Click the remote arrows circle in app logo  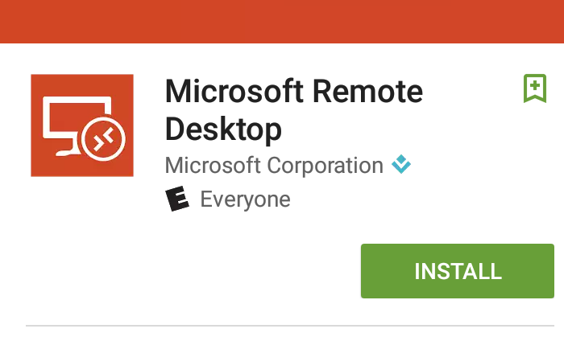point(103,138)
